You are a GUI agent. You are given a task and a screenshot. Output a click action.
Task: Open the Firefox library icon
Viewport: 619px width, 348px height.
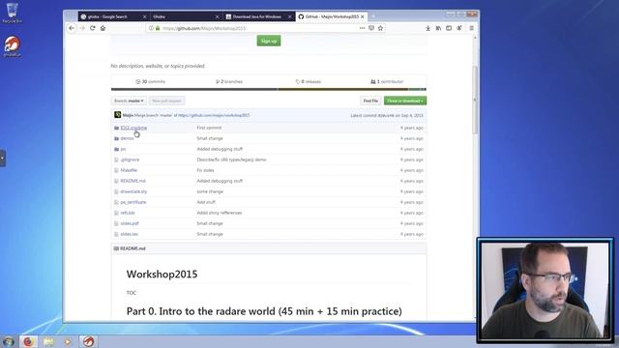pos(438,28)
